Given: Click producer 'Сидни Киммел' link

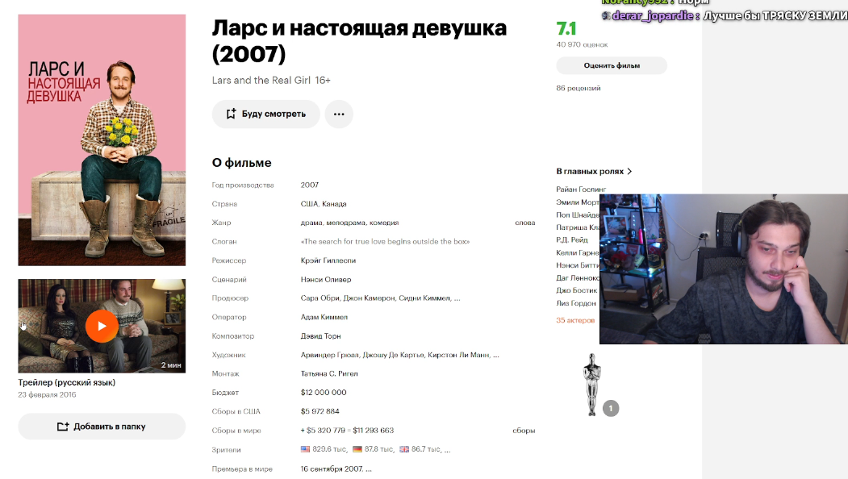Looking at the screenshot, I should pos(424,298).
